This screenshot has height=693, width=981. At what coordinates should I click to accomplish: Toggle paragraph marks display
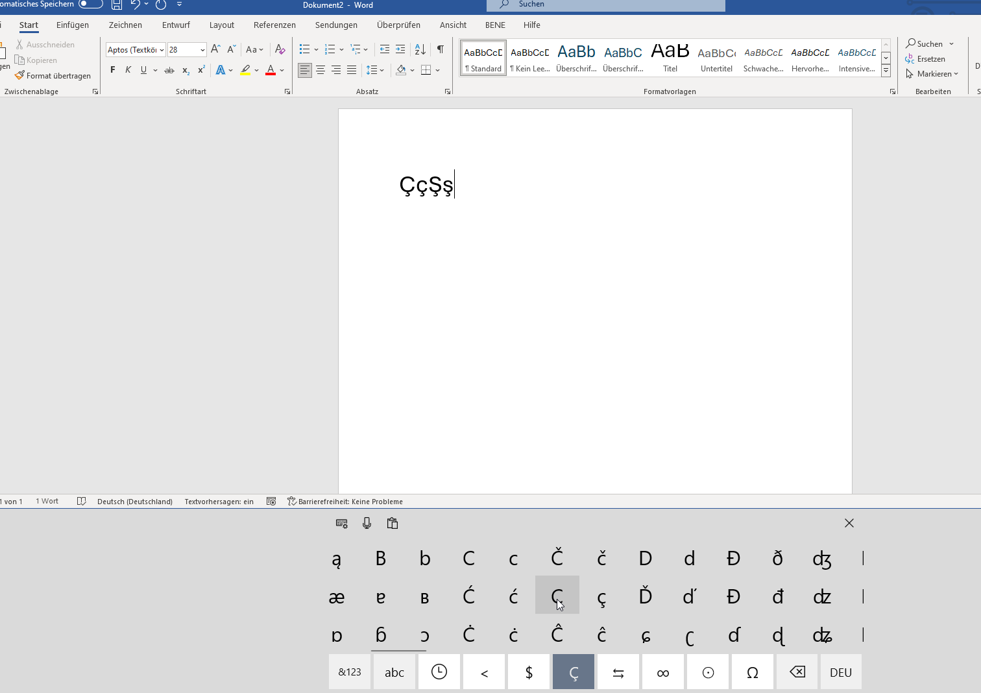(x=441, y=49)
